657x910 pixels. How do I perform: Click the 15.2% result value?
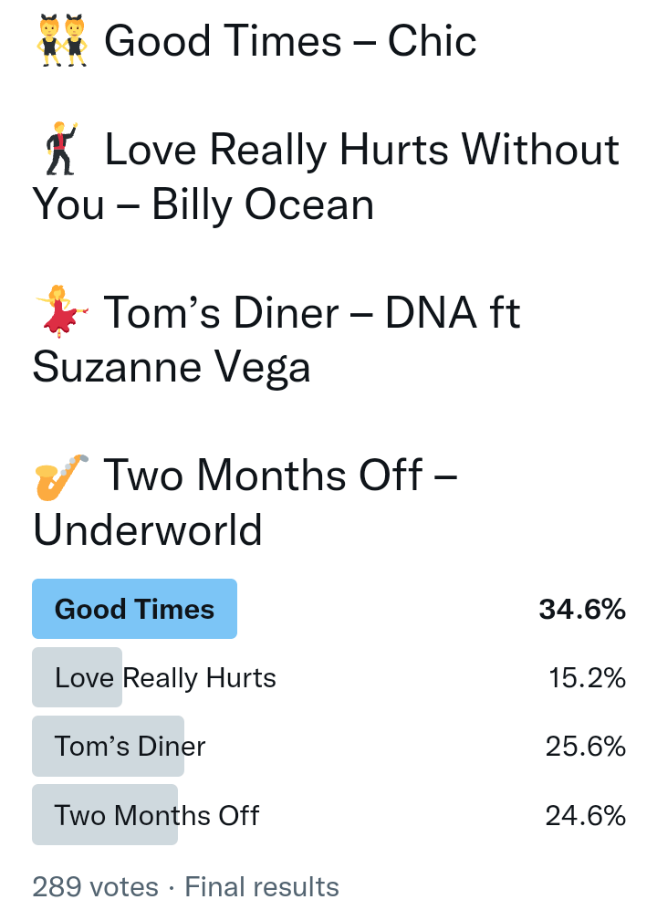587,677
